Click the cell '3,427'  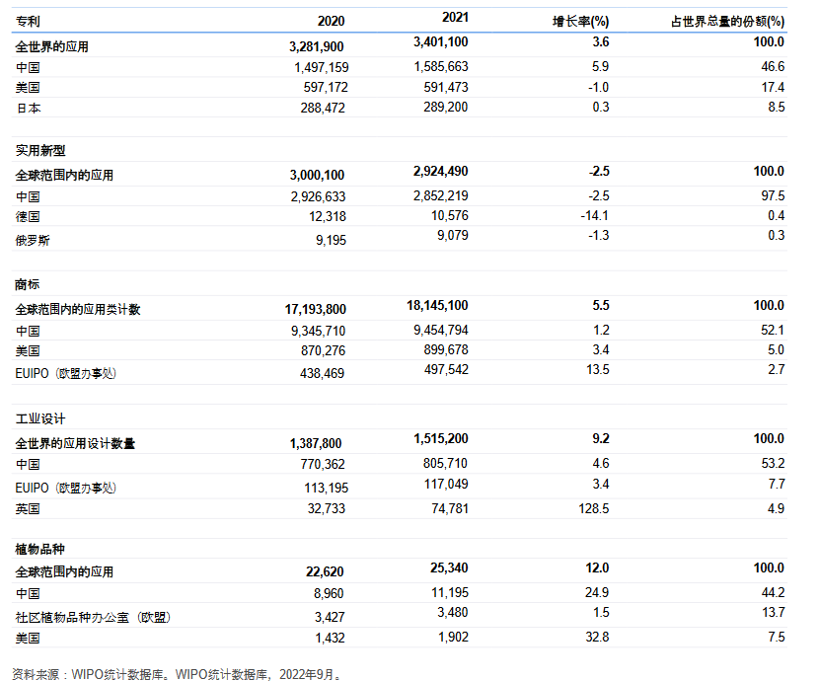tap(330, 617)
